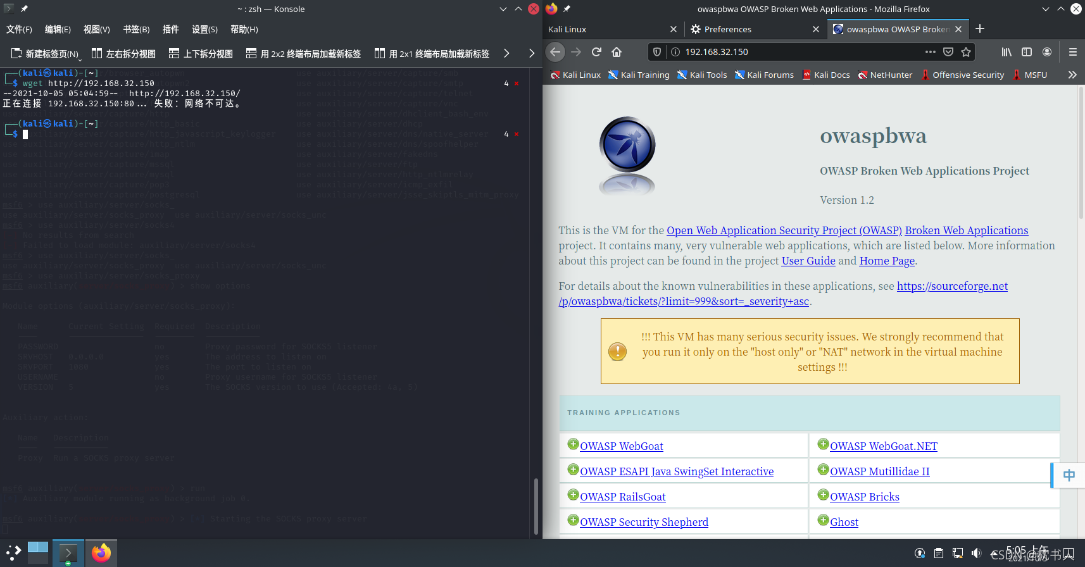Show site information for 192.168.32.150
The image size is (1085, 567).
(675, 52)
